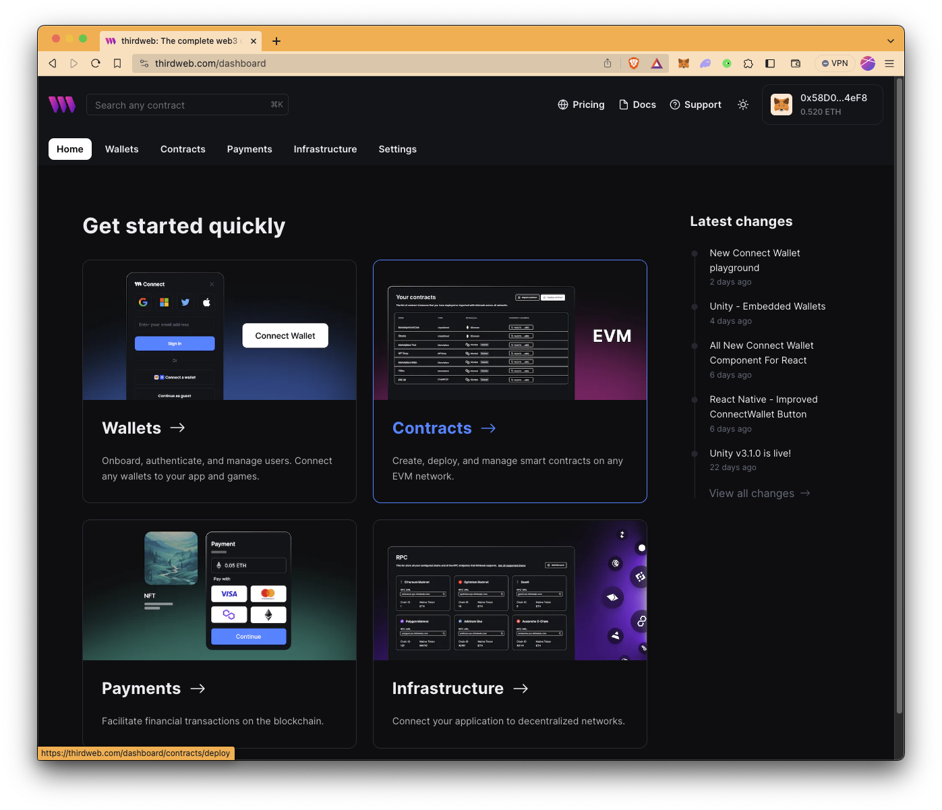Click the address bar URL

pos(210,63)
